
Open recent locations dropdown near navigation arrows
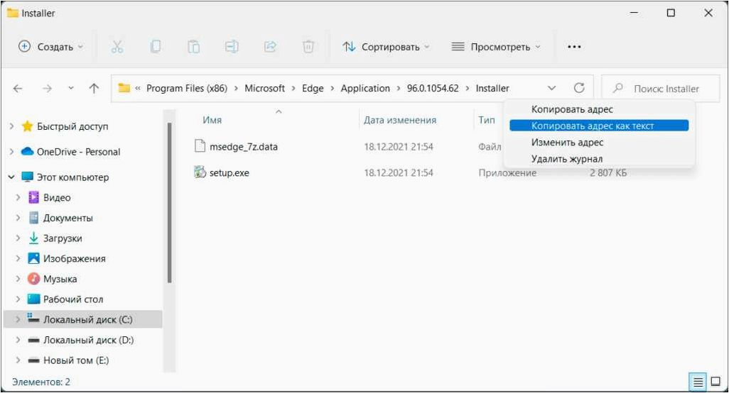70,88
